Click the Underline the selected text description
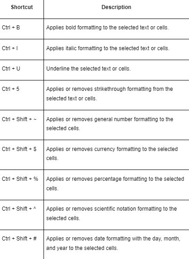 click(x=88, y=69)
